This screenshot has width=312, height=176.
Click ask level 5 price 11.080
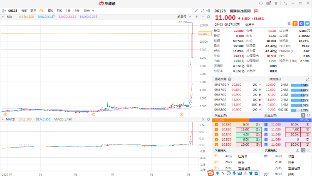coord(276,145)
